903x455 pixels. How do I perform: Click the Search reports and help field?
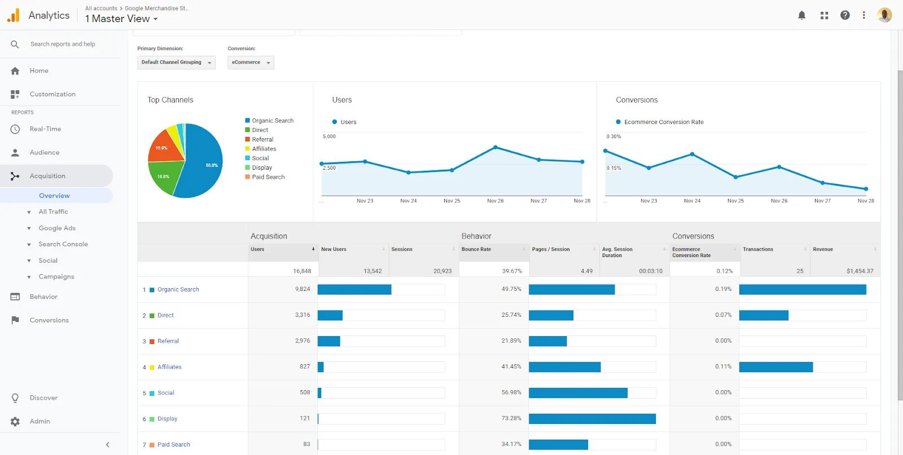63,44
